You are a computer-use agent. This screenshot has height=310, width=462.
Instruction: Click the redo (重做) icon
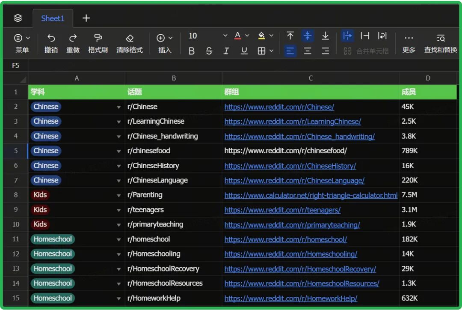[x=73, y=38]
